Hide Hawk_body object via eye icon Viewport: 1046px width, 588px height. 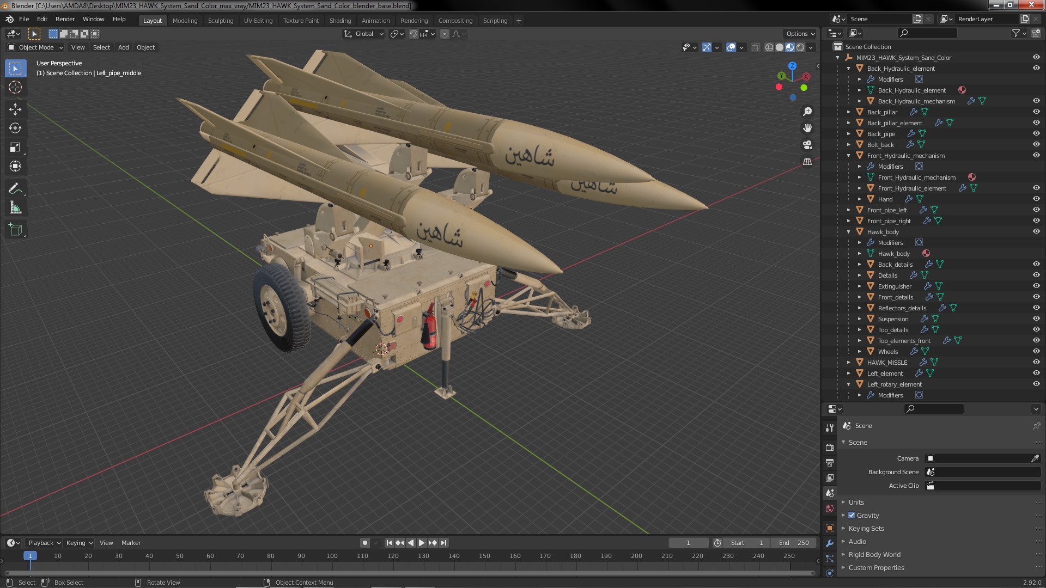click(x=1036, y=231)
